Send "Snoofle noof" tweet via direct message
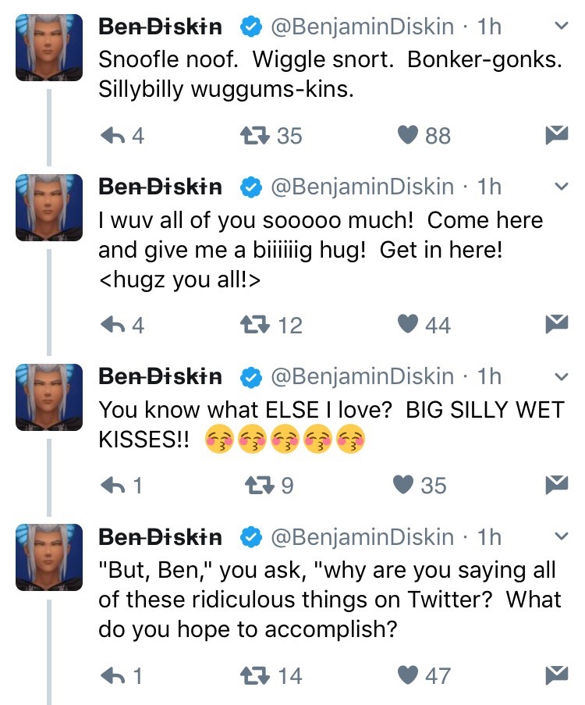The image size is (585, 705). tap(555, 136)
